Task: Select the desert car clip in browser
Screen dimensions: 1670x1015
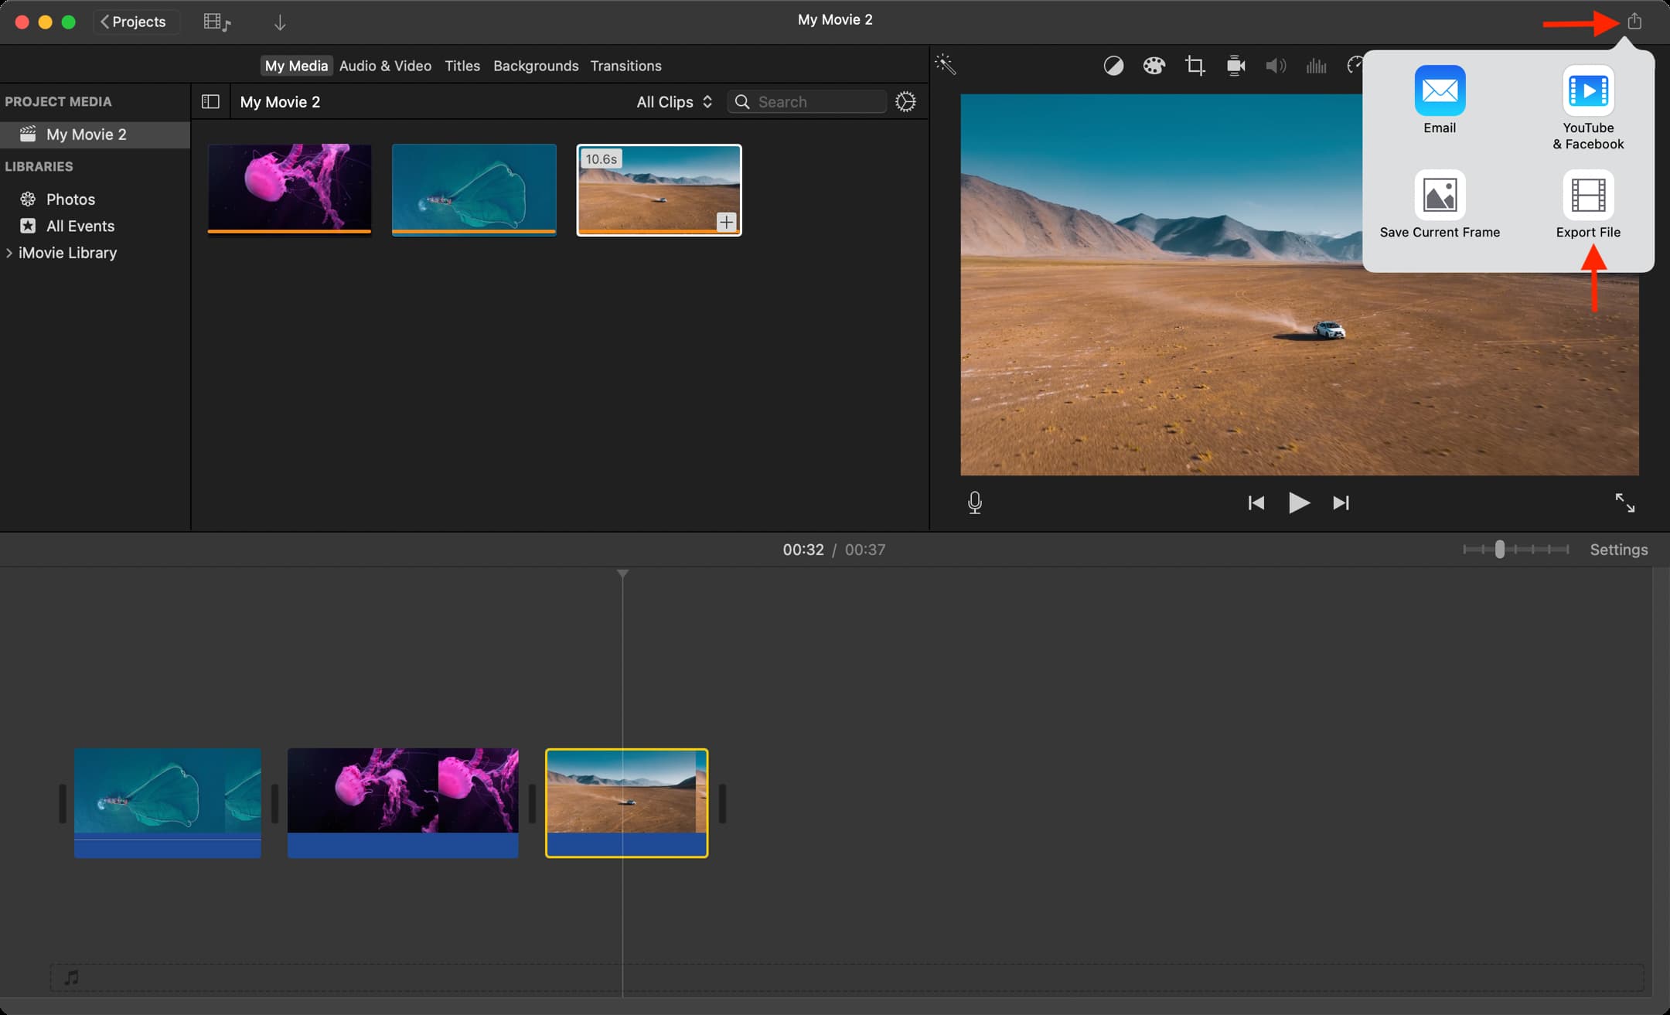Action: (x=659, y=189)
